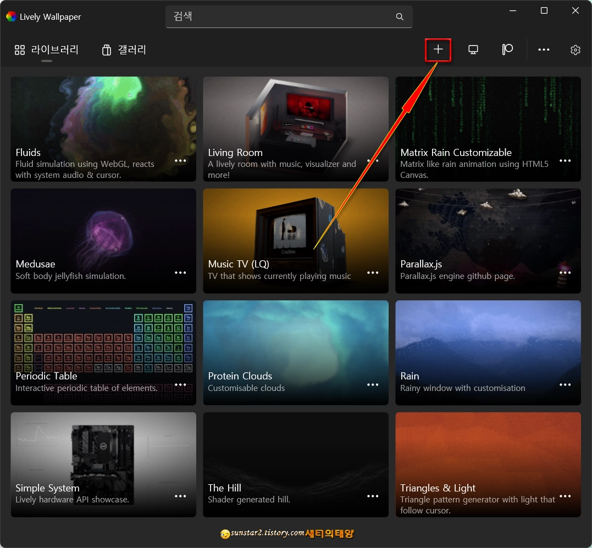
Task: Click 'Parallax.js engine github page.' text
Action: (457, 276)
